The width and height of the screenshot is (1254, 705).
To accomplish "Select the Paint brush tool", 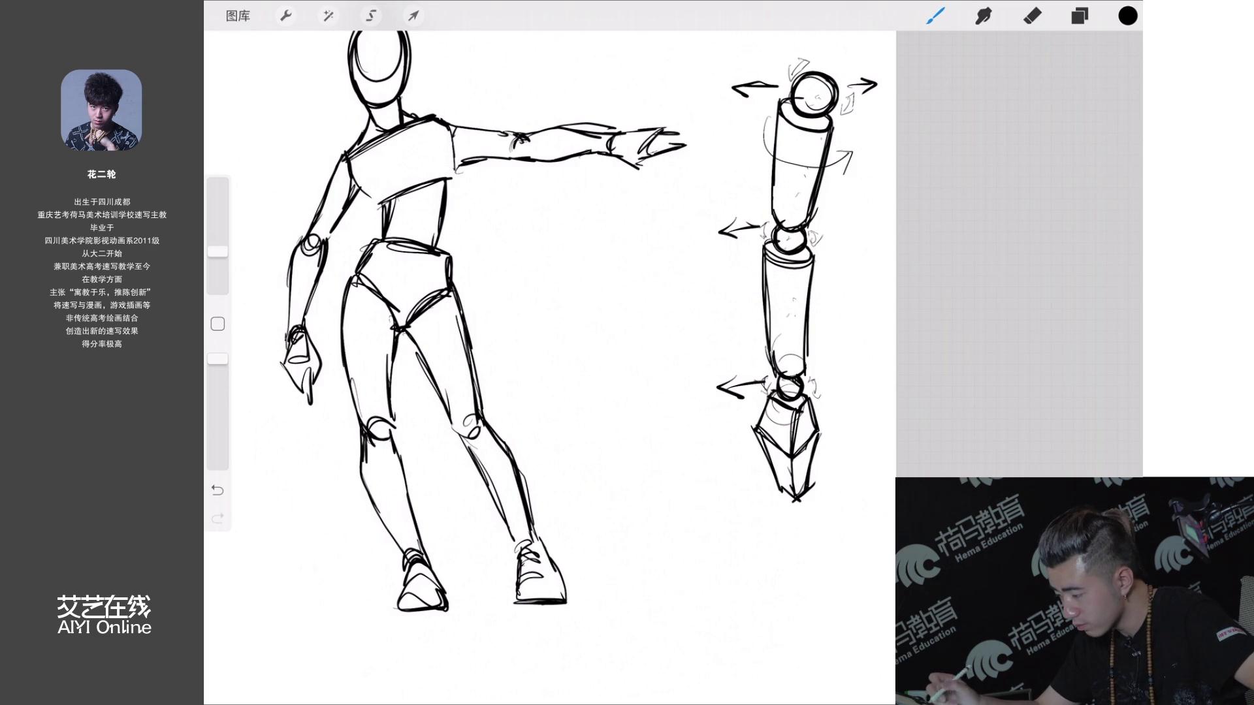I will coord(936,16).
